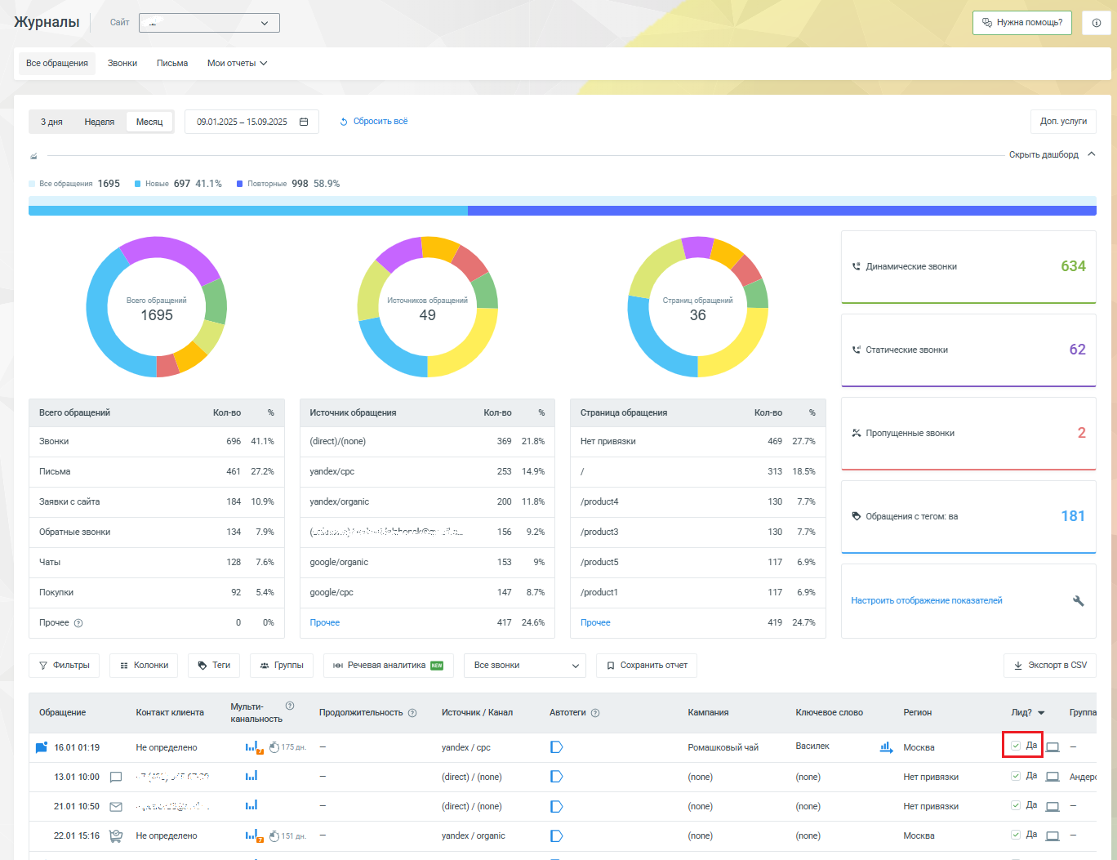Open Речевая аналитика NEW
1117x860 pixels.
pyautogui.click(x=389, y=666)
